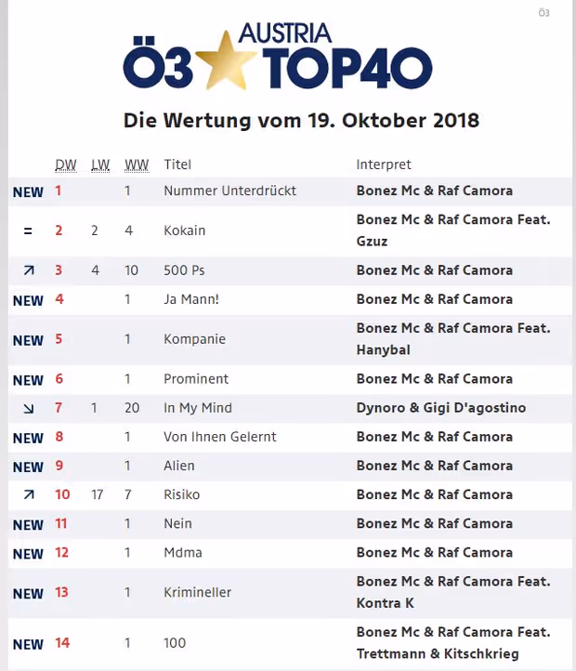Click the LW column header abbreviation
The height and width of the screenshot is (671, 576).
pyautogui.click(x=100, y=164)
